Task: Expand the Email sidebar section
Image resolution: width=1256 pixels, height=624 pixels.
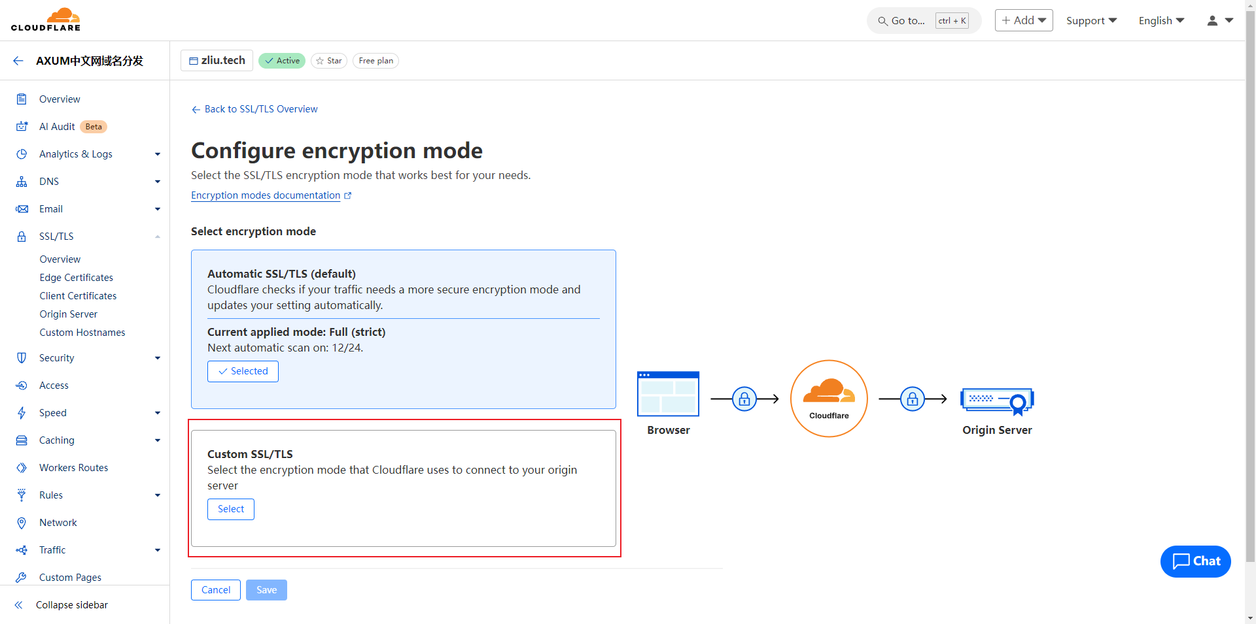Action: (158, 209)
